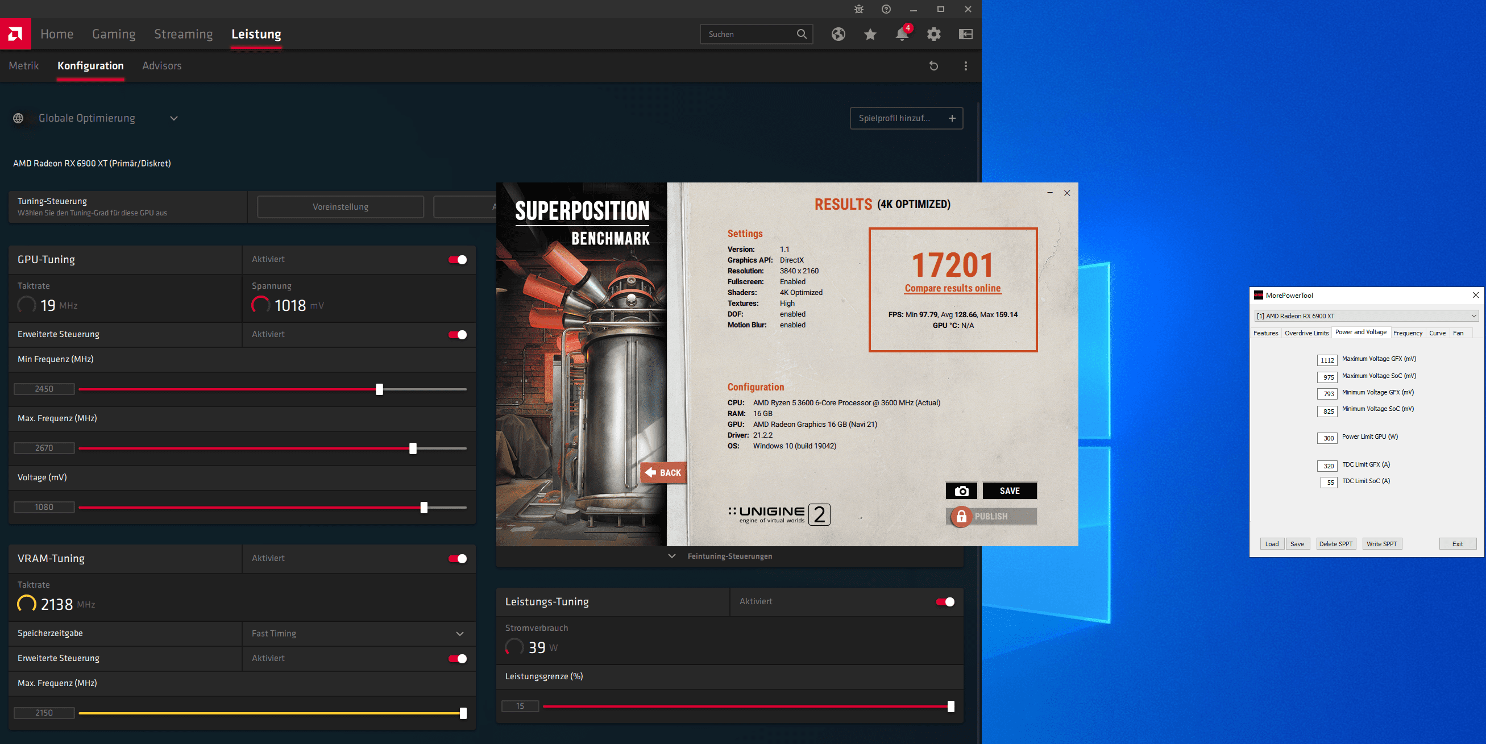Click Spielprofil hinzufügen button

tap(906, 118)
